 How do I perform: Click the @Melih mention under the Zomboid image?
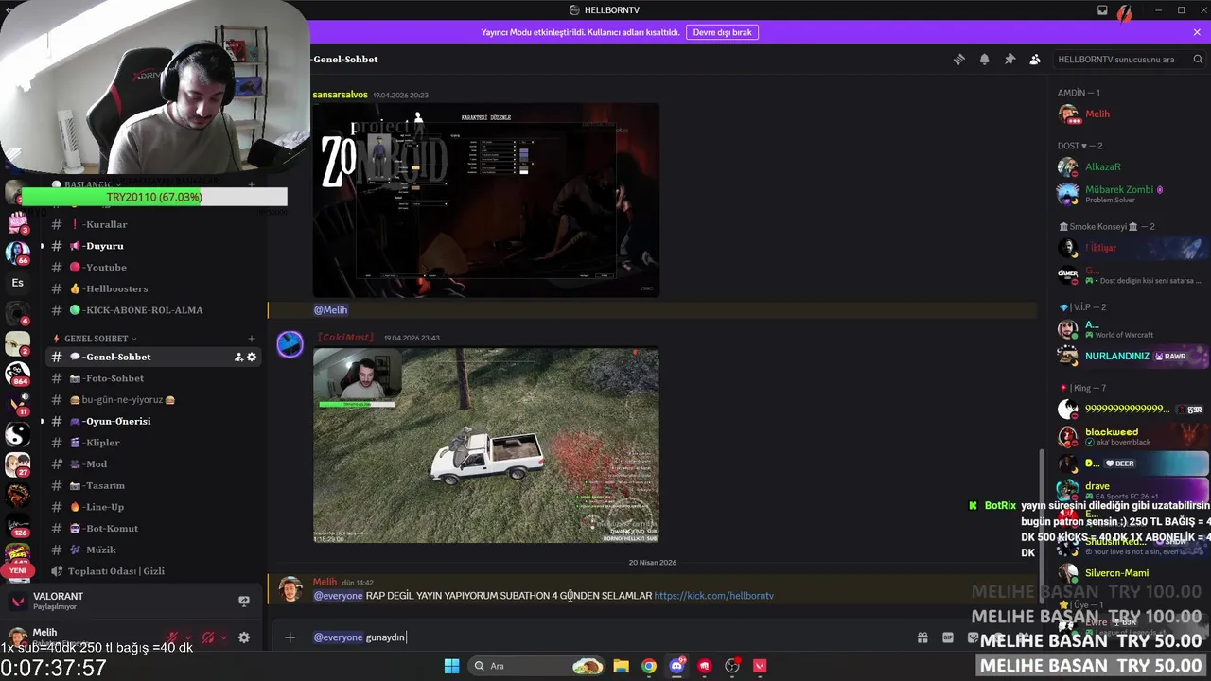[330, 310]
